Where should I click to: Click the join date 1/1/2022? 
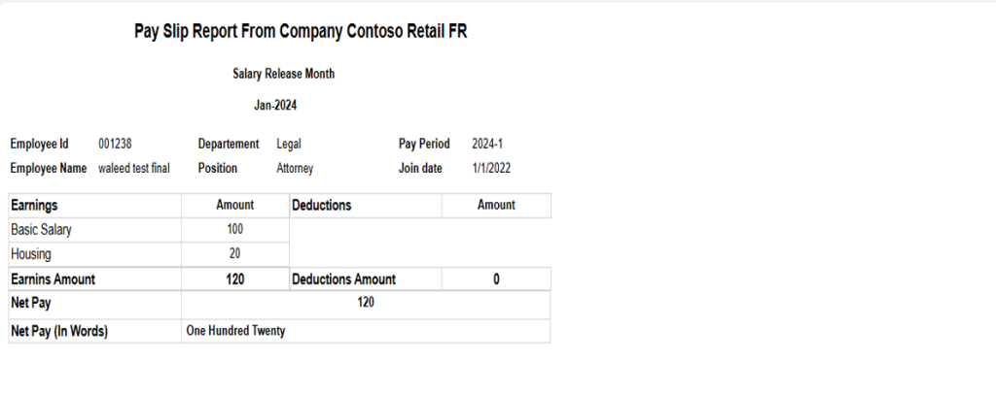click(491, 168)
